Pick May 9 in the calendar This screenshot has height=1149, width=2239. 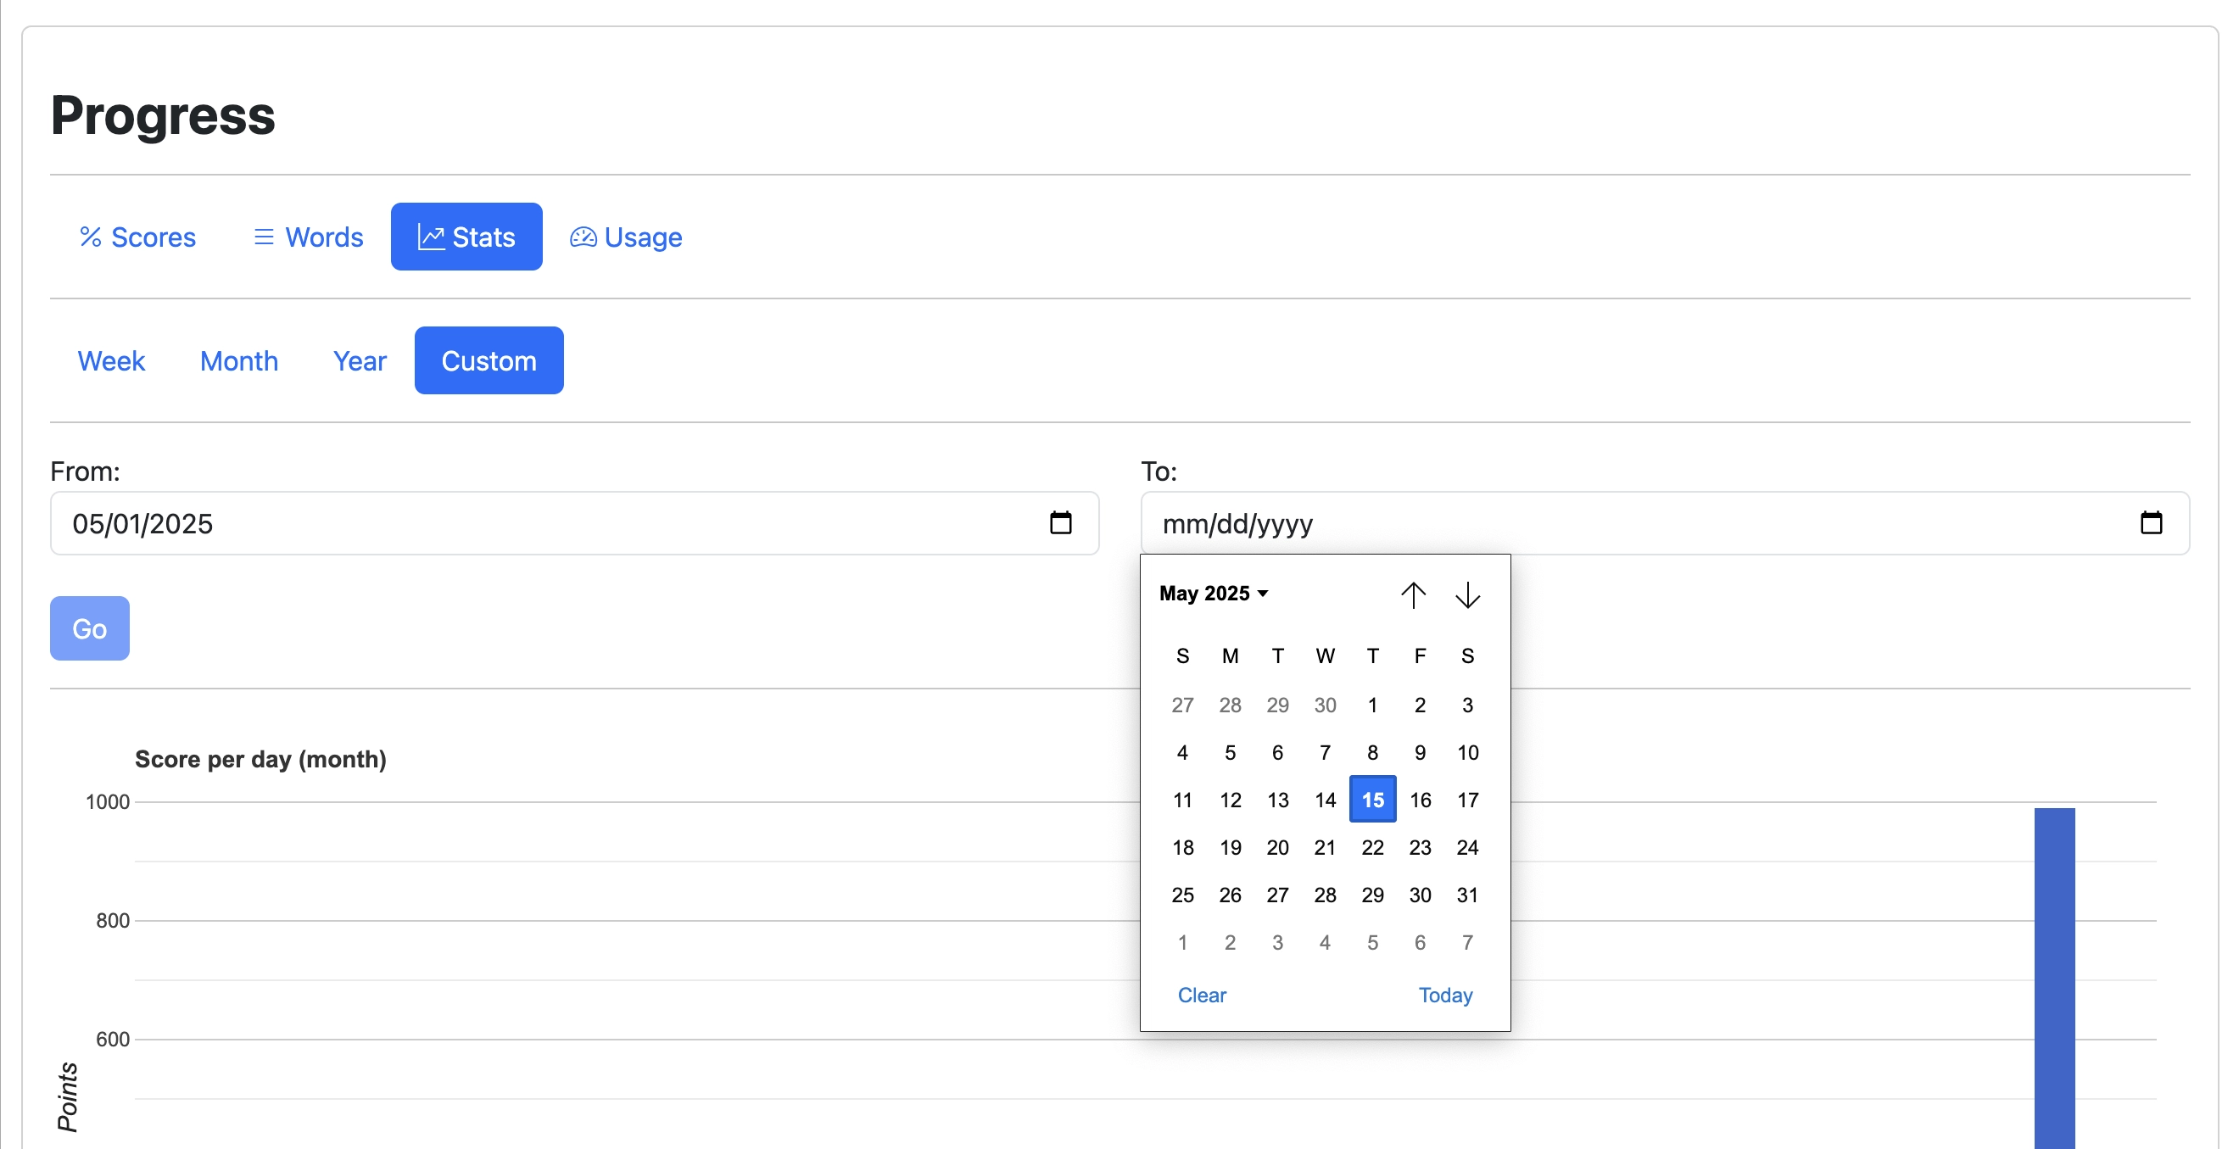pyautogui.click(x=1421, y=753)
